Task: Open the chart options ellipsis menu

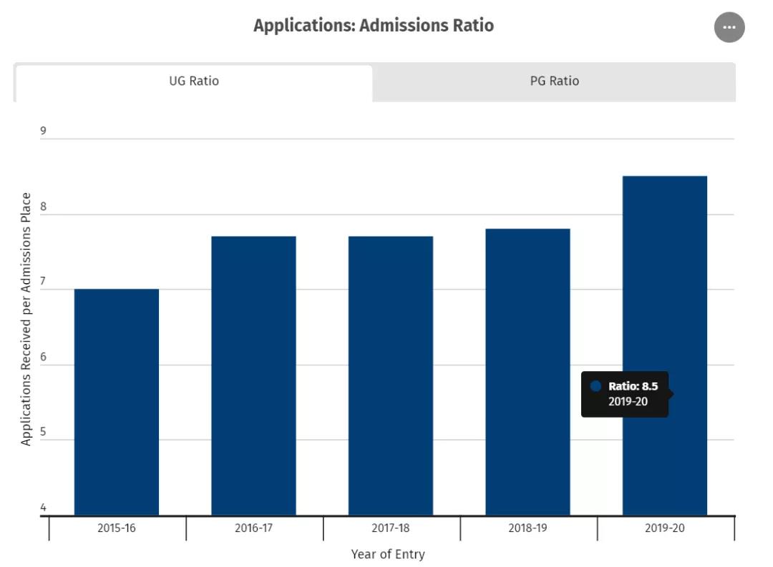Action: coord(729,27)
